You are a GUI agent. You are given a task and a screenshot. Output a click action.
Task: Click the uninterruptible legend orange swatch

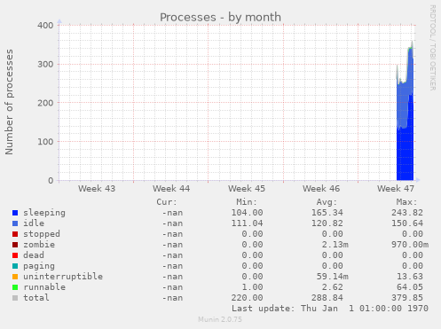(x=15, y=277)
